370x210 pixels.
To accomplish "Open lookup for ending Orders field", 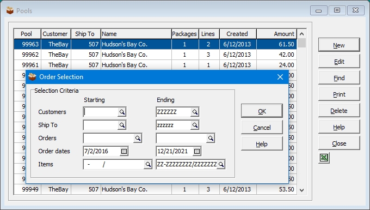I will (x=211, y=138).
